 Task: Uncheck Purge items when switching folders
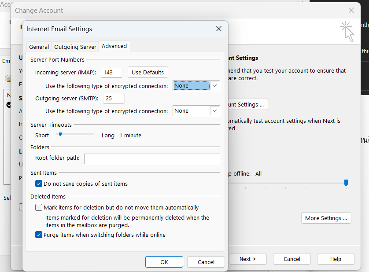tap(39, 235)
